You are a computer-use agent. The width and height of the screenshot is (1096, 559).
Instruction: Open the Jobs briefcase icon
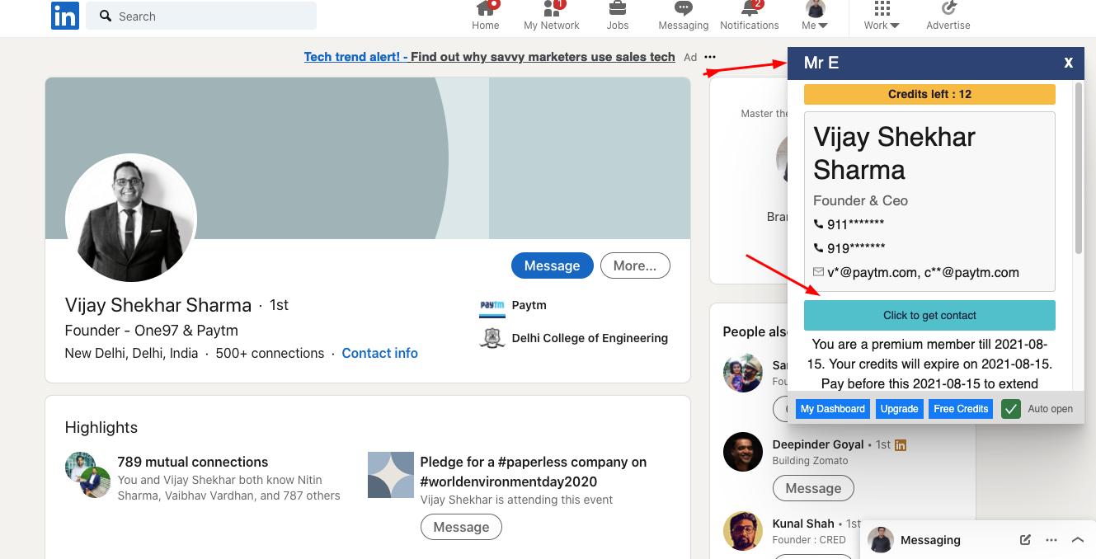[617, 8]
